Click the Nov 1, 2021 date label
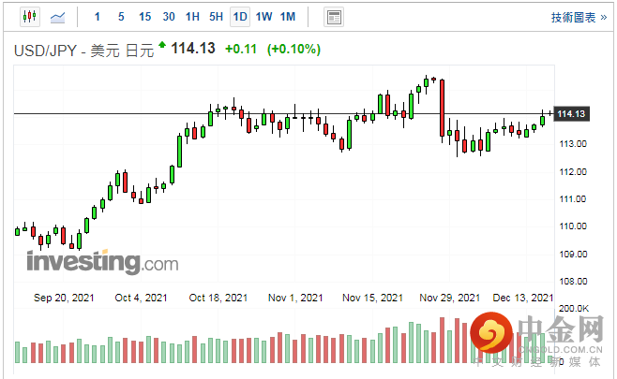Image resolution: width=617 pixels, height=379 pixels. coord(295,298)
